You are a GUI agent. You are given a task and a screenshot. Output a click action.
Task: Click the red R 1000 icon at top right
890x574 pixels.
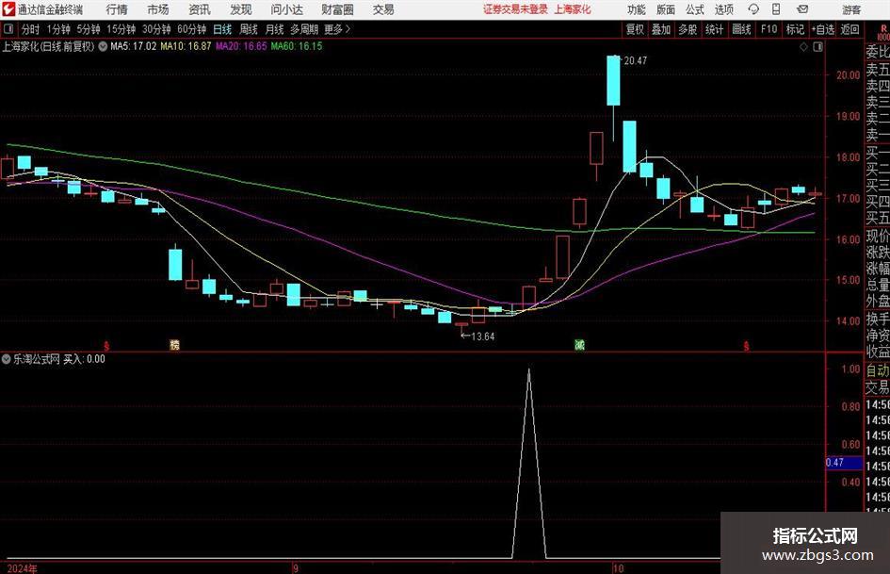tap(883, 32)
